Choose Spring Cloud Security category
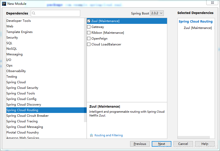This screenshot has height=151, width=220. pos(45,88)
